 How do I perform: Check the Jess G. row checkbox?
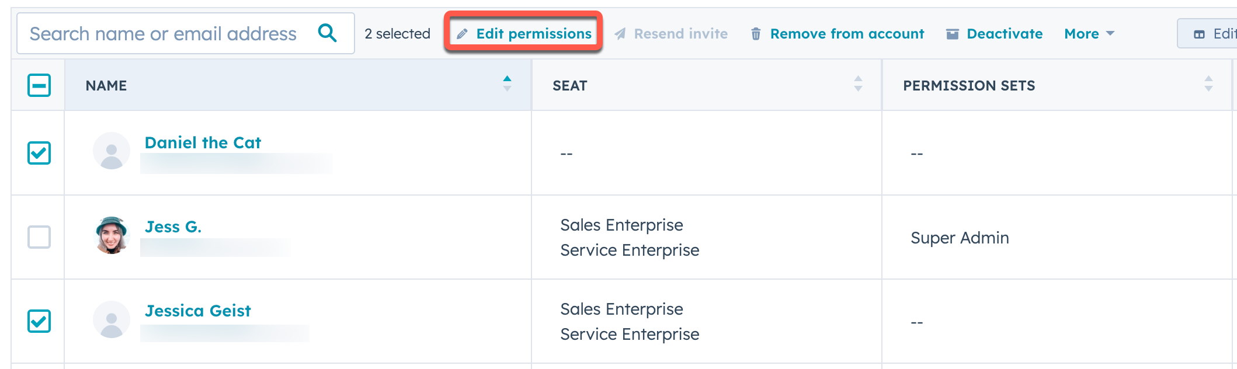[39, 237]
